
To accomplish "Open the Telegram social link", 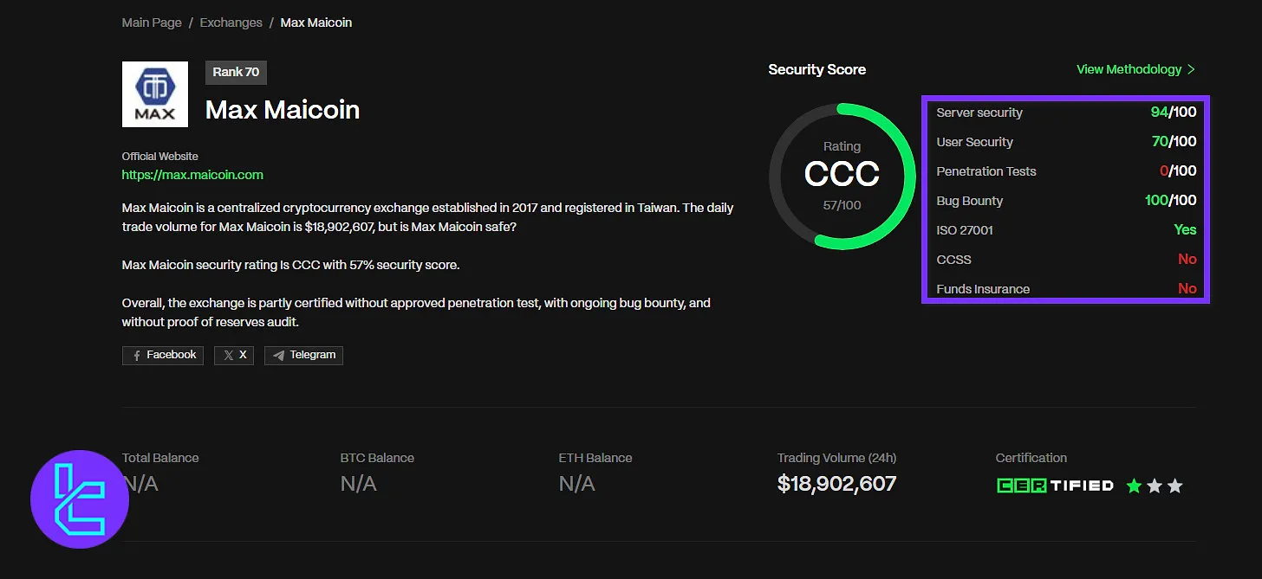I will [x=303, y=355].
